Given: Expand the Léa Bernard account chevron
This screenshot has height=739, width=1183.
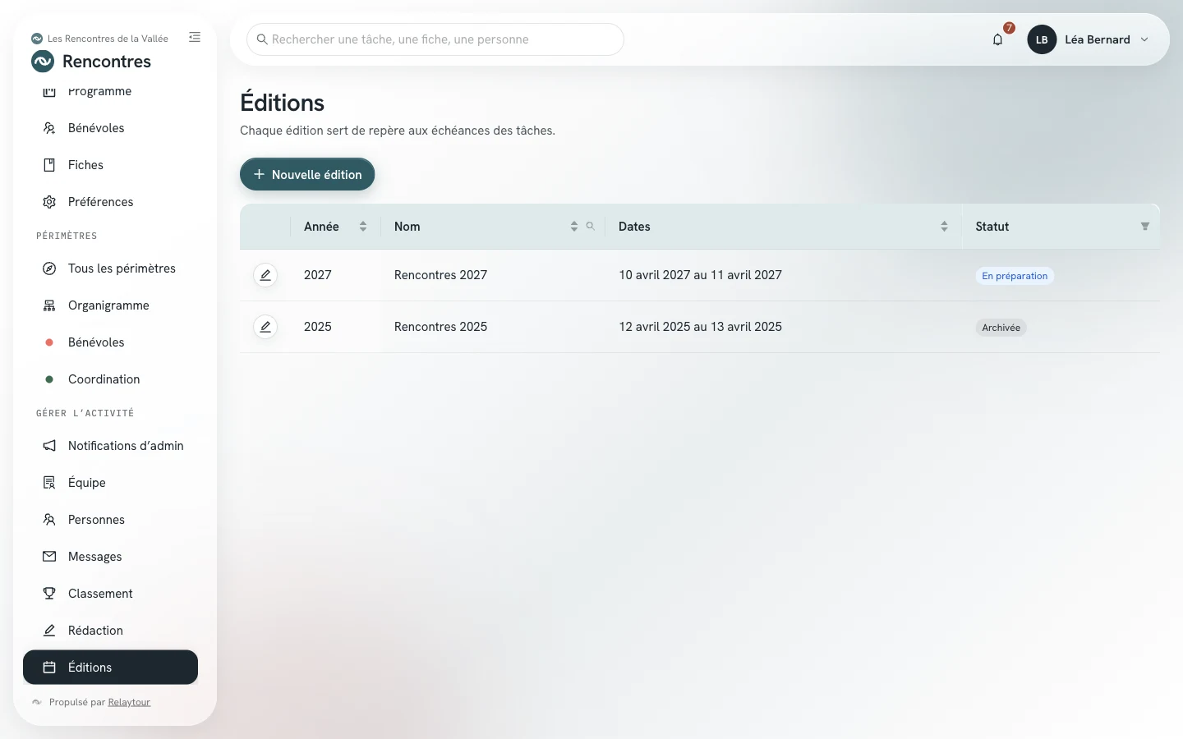Looking at the screenshot, I should pyautogui.click(x=1144, y=39).
